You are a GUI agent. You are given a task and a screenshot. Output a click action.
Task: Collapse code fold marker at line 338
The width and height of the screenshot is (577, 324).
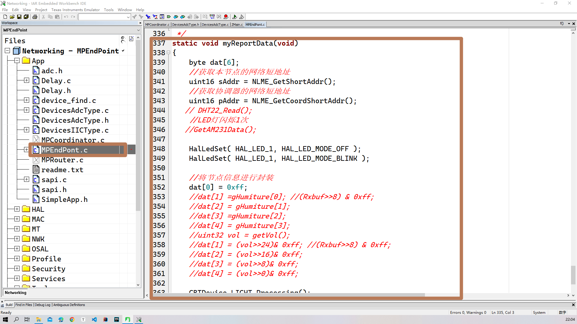click(169, 52)
